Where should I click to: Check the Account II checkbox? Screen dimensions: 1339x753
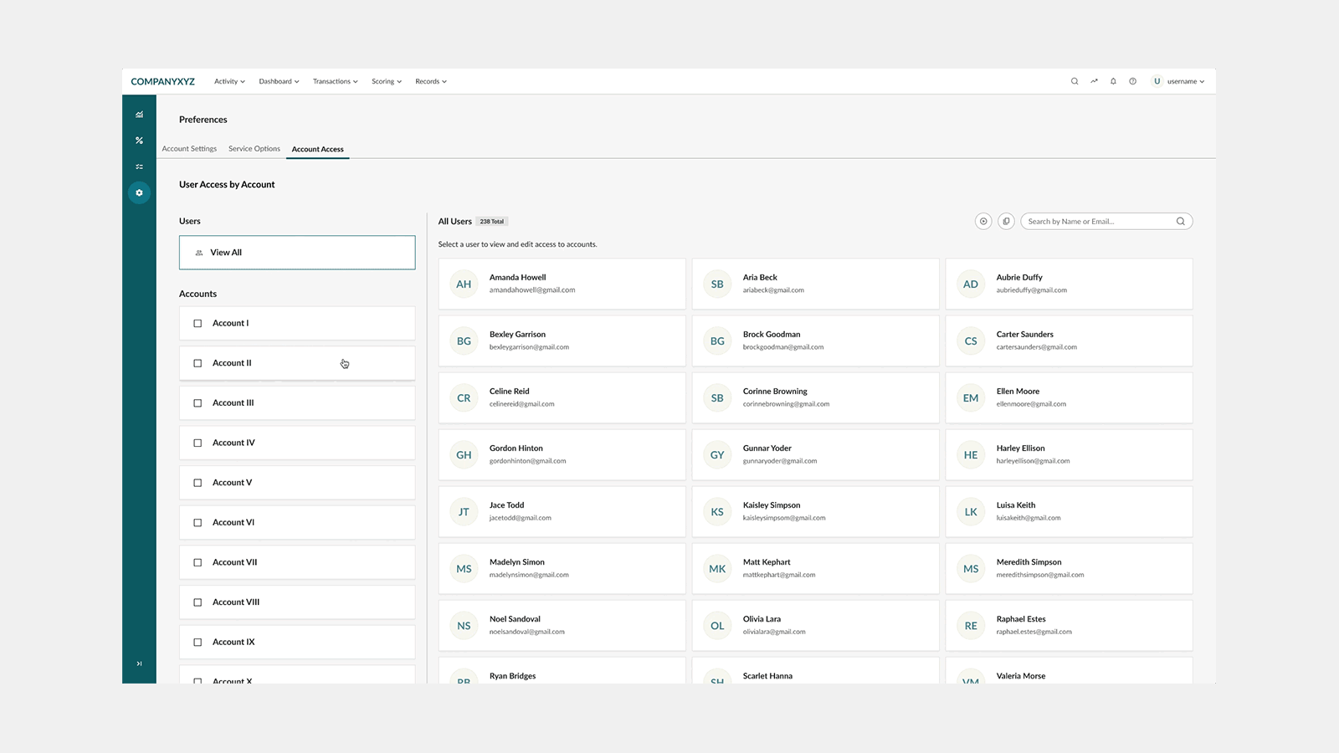(198, 363)
